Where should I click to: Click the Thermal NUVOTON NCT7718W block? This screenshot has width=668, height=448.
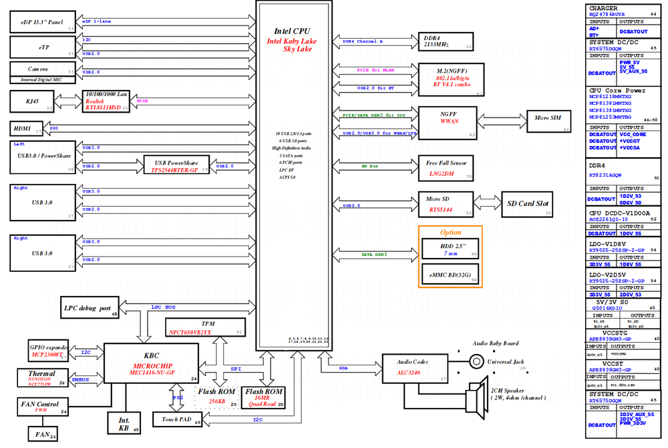point(42,377)
